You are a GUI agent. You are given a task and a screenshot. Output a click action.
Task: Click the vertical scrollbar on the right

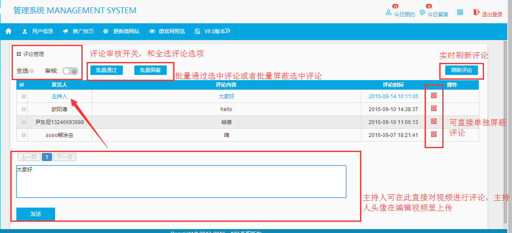(x=506, y=129)
